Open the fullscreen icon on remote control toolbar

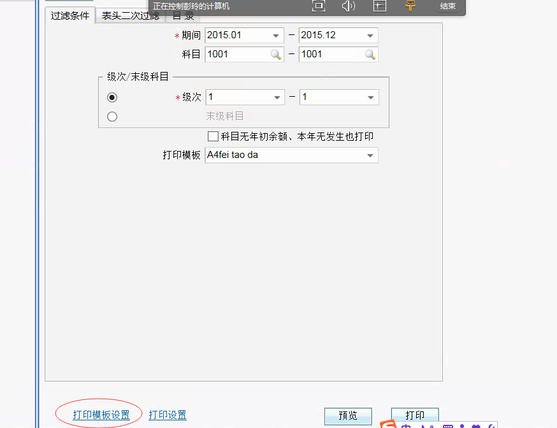(318, 6)
